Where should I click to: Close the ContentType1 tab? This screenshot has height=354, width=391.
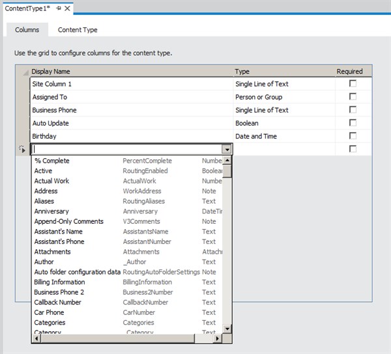click(67, 8)
